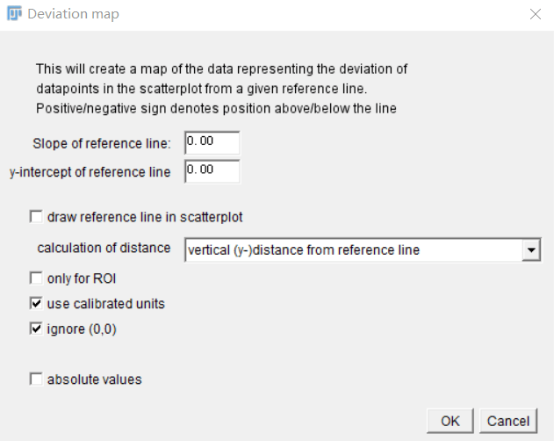Click the Deviation map window icon
The height and width of the screenshot is (441, 554).
14,14
